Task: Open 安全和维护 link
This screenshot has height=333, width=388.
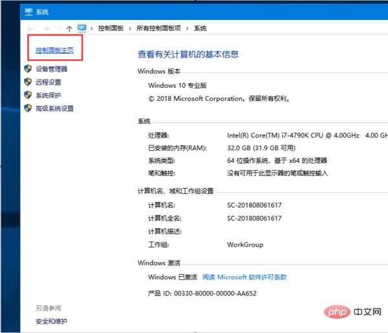Action: click(52, 321)
